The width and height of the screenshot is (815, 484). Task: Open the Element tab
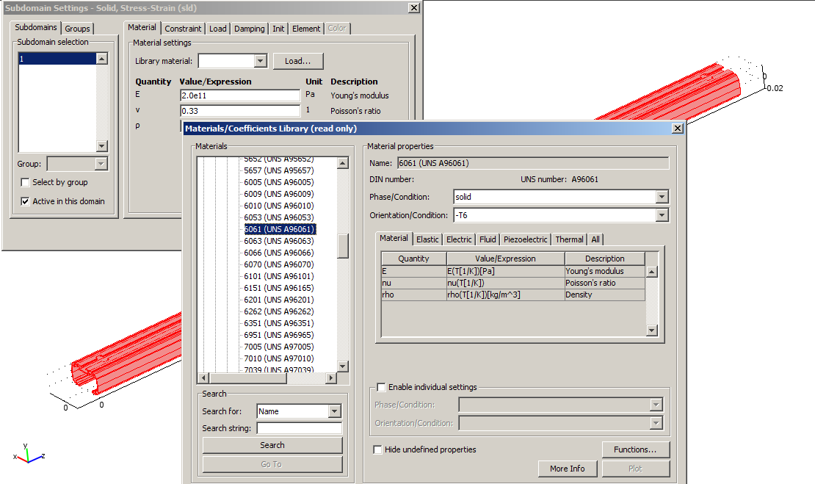point(306,29)
